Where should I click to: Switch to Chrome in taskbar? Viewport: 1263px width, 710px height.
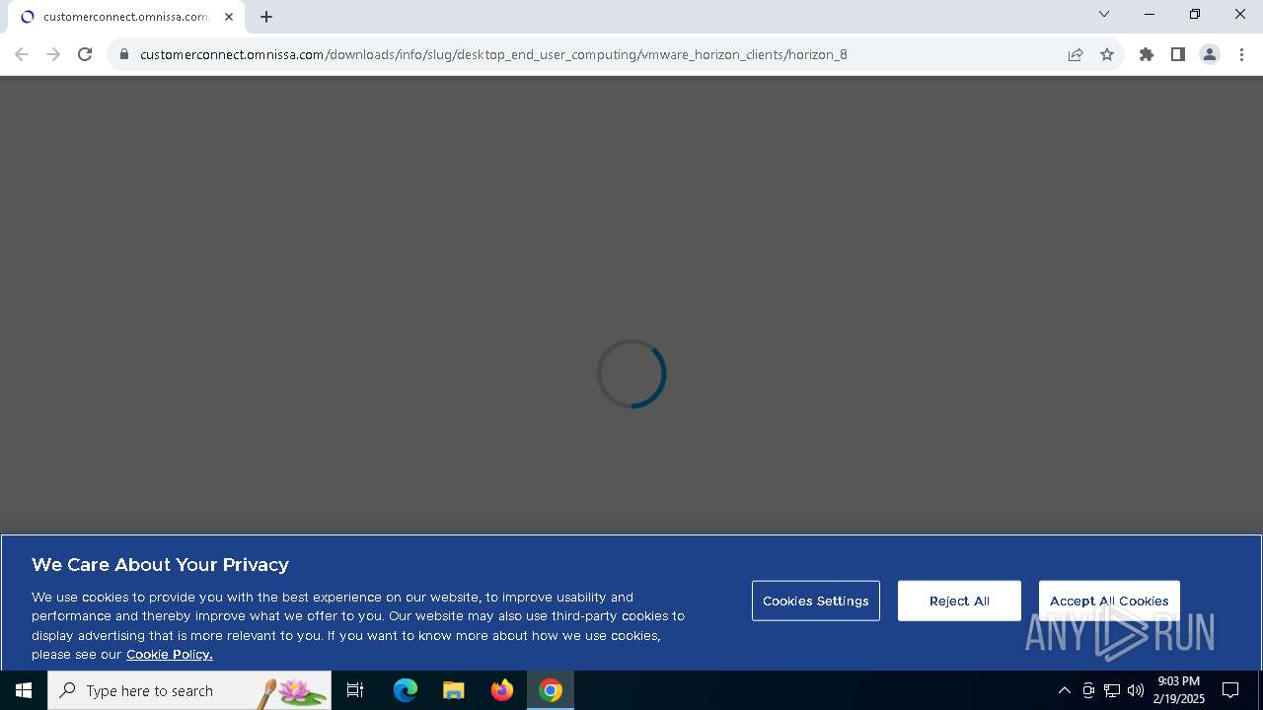(551, 690)
